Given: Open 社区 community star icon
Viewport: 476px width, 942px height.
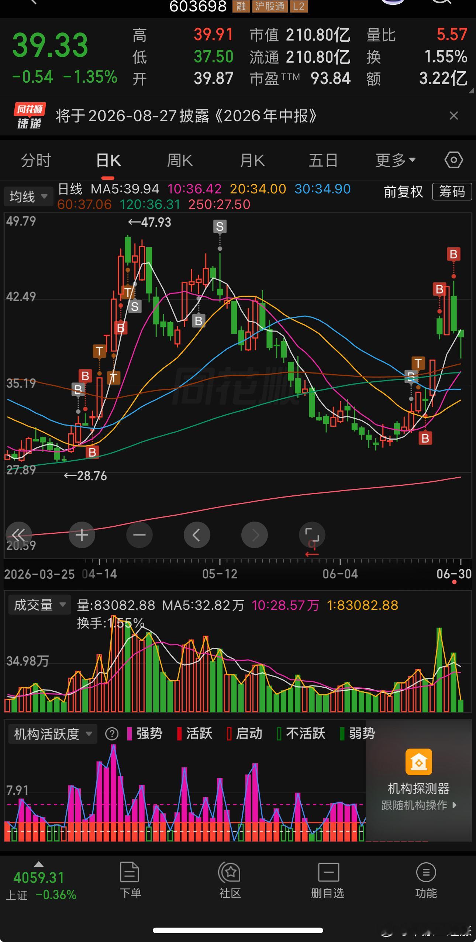Looking at the screenshot, I should (x=230, y=872).
